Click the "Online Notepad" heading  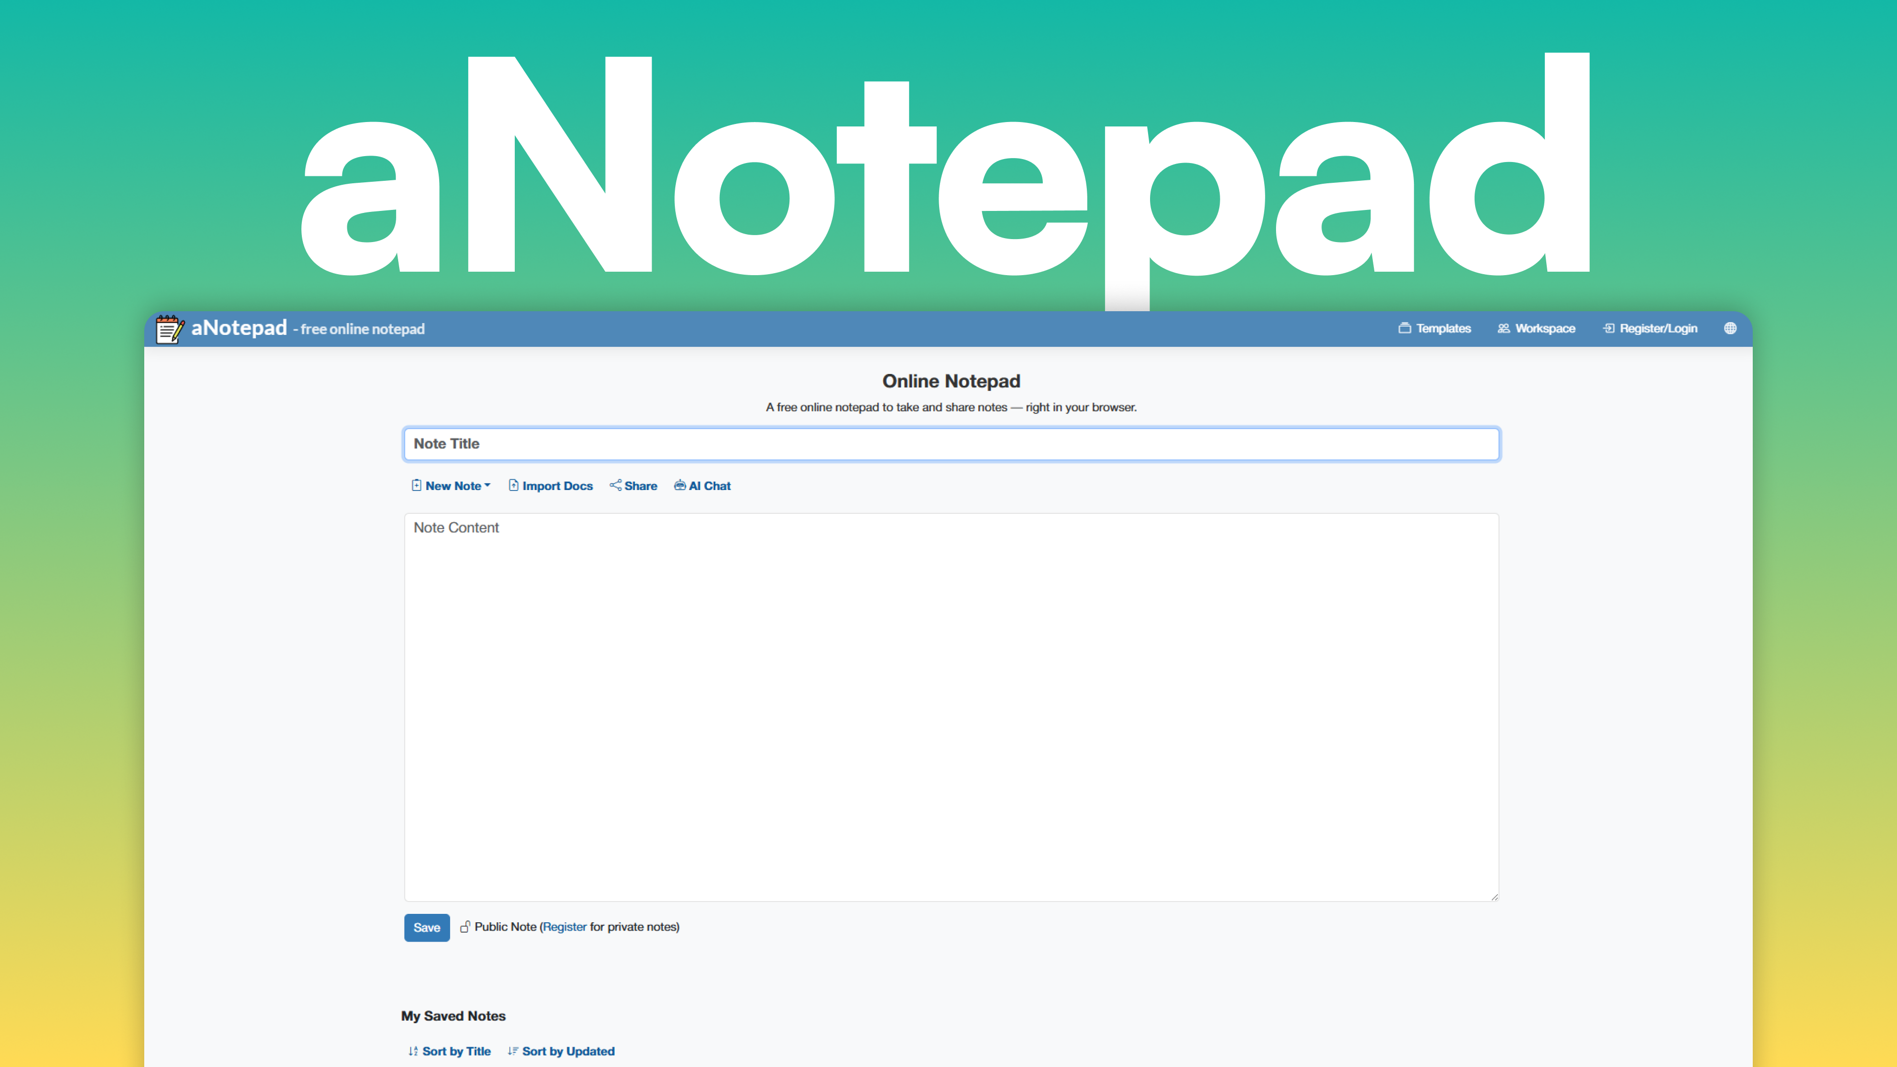[x=951, y=381]
